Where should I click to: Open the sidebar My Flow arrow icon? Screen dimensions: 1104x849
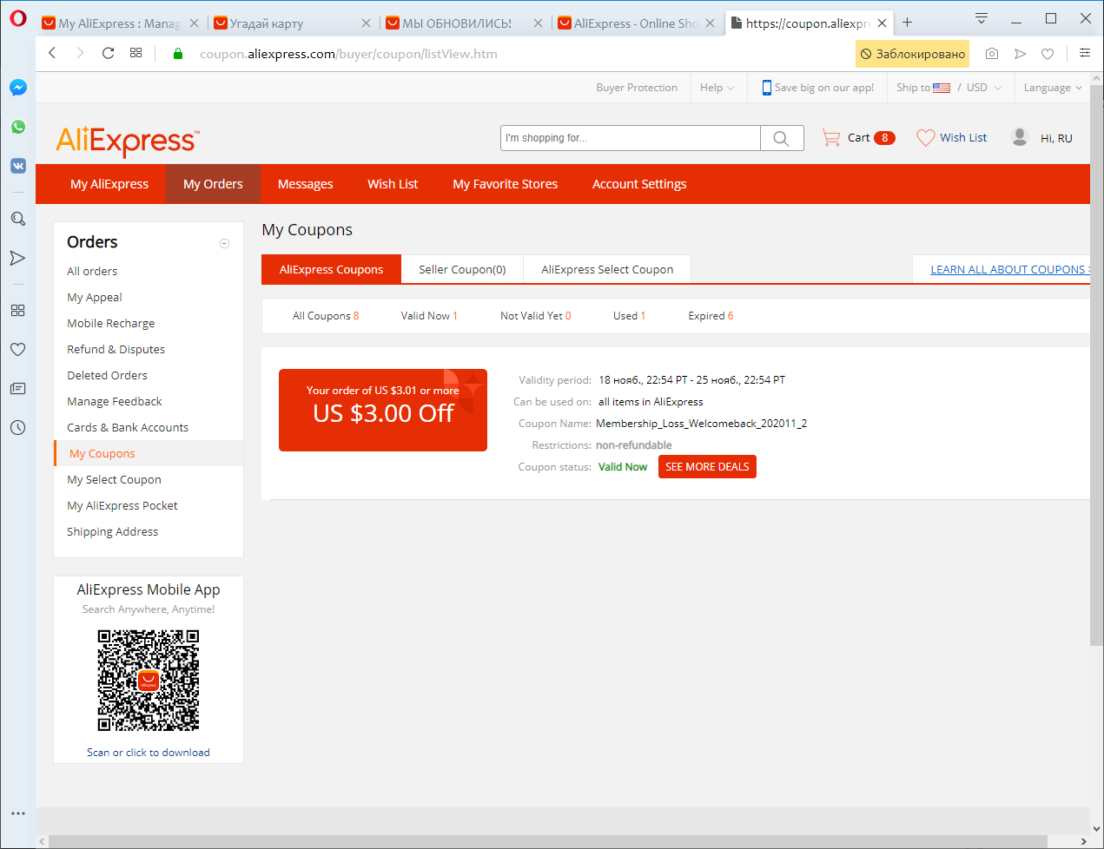18,258
